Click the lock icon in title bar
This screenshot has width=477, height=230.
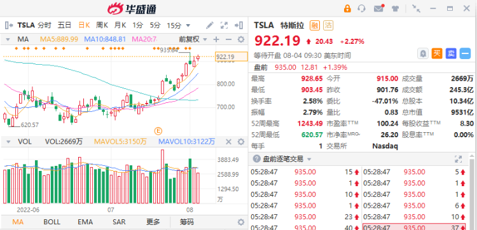coord(347,8)
